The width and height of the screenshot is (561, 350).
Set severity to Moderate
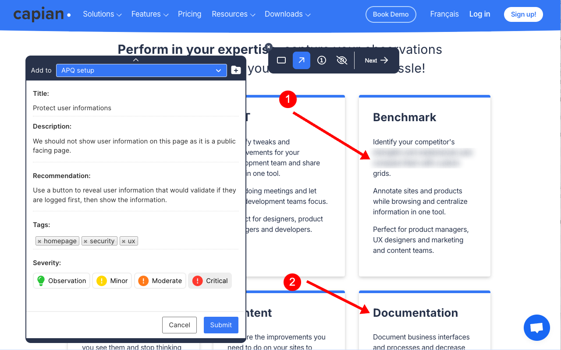pyautogui.click(x=160, y=281)
